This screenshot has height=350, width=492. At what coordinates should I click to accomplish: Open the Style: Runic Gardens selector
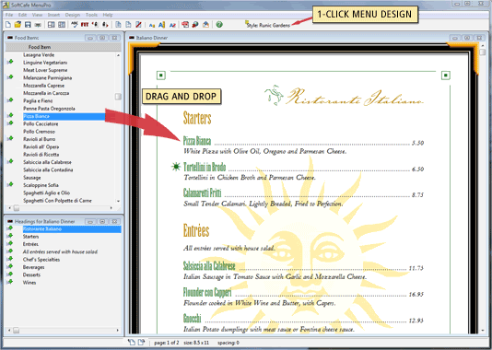[267, 25]
